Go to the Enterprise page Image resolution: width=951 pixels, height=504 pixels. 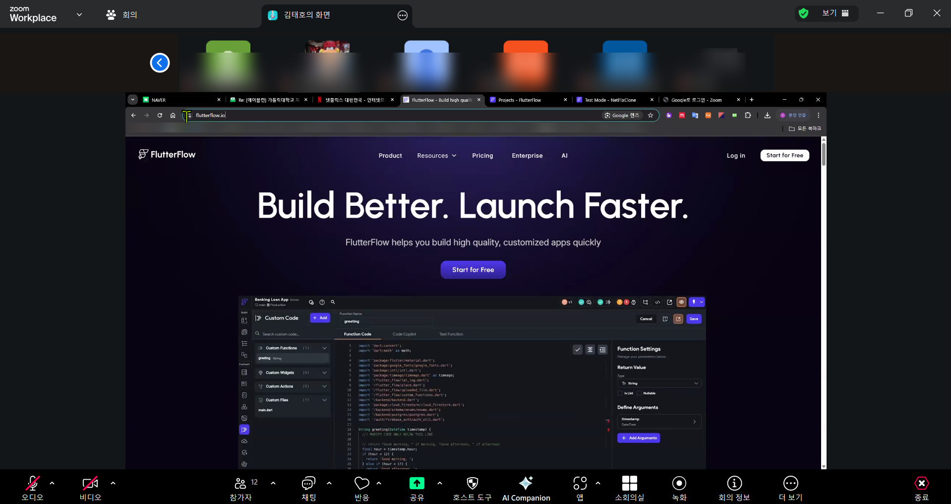pos(527,156)
